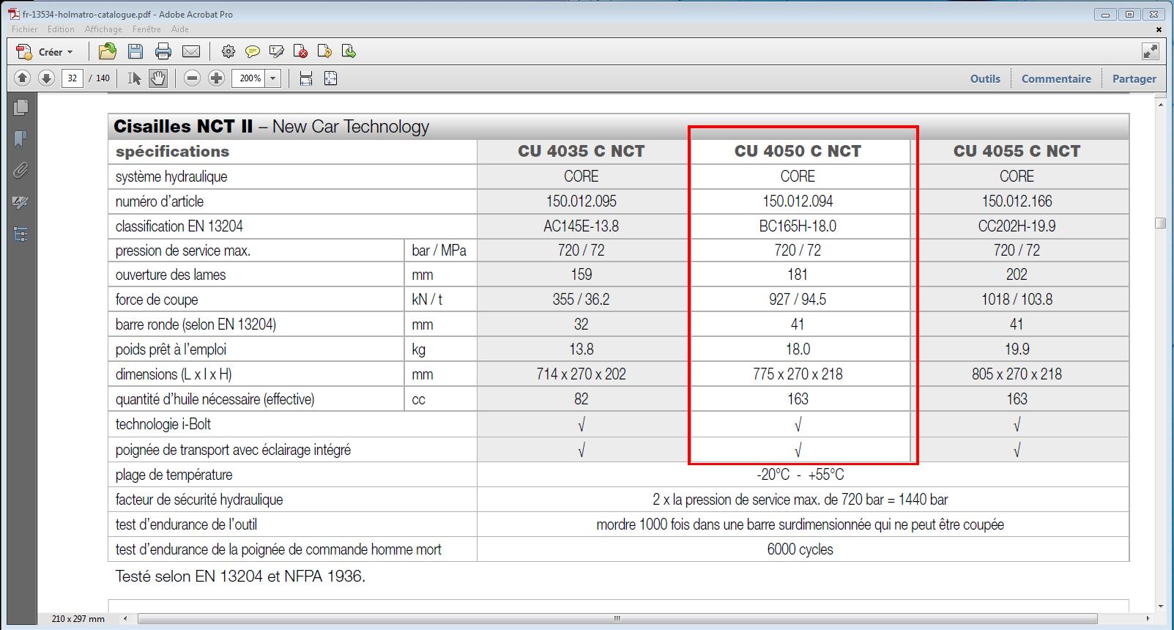Screen dimensions: 1174x630
Task: Expand the Créer dropdown
Action: [x=45, y=51]
